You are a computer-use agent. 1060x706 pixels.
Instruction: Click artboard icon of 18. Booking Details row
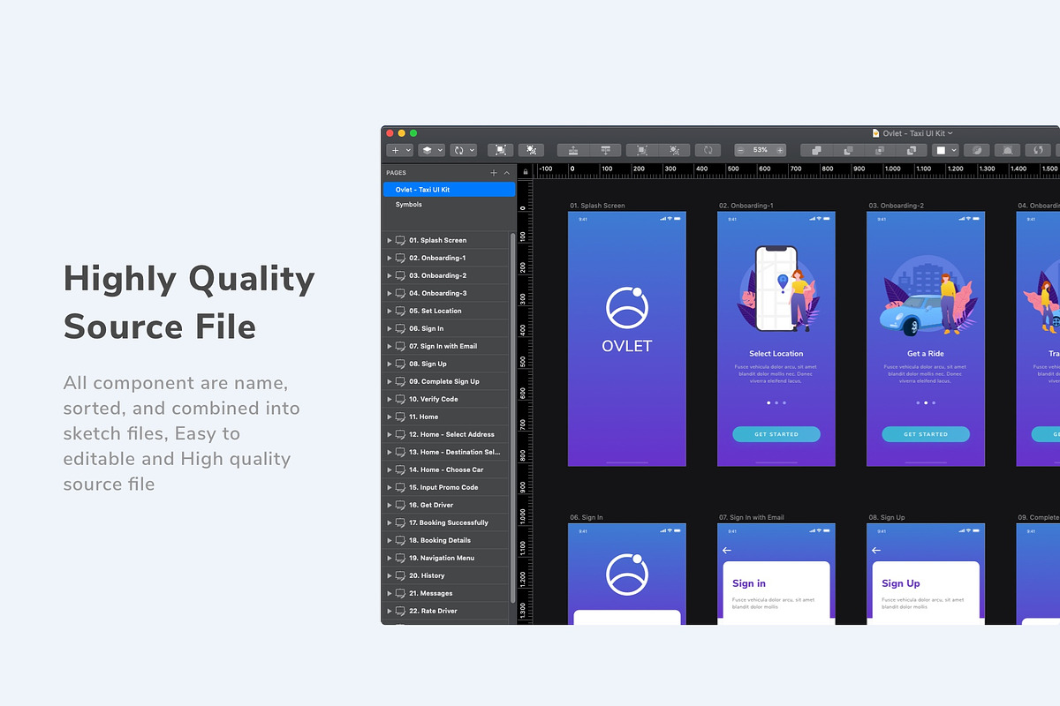point(400,540)
